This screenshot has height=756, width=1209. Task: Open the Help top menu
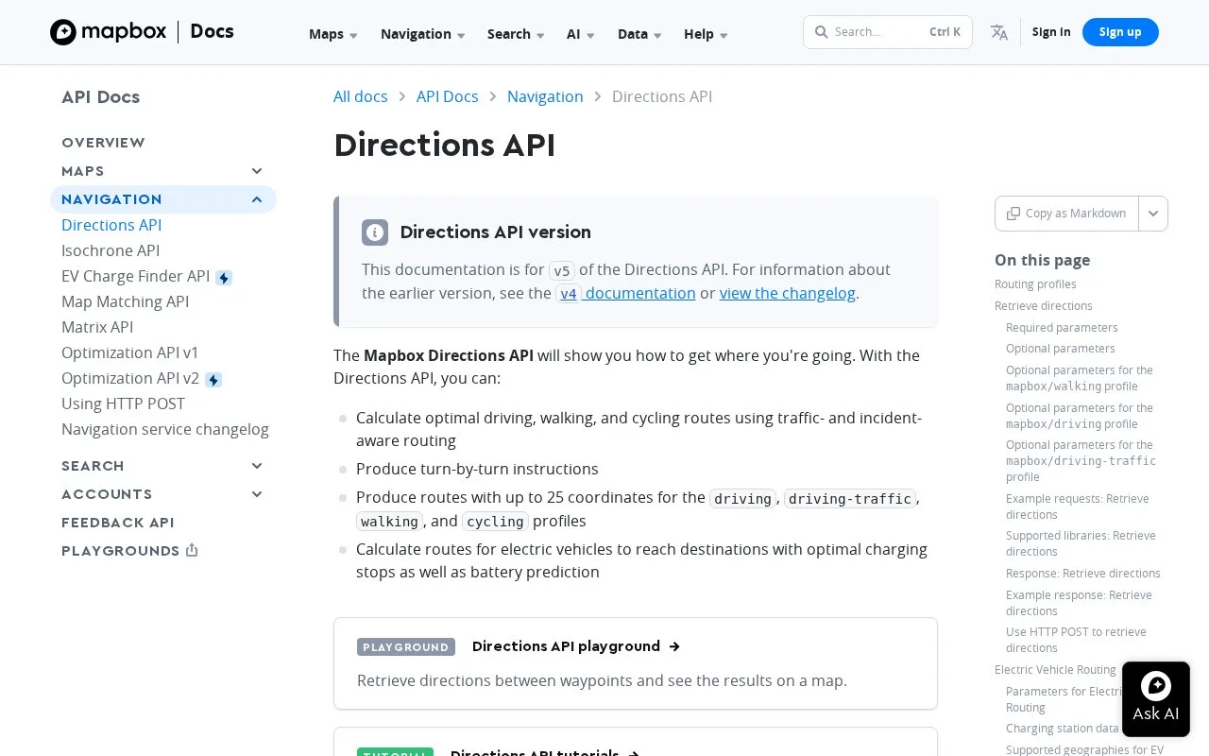(x=706, y=34)
